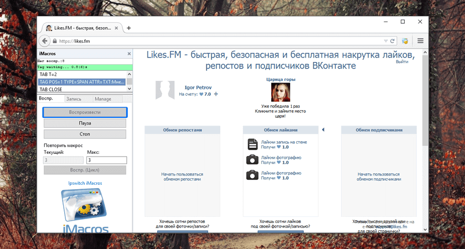This screenshot has height=249, width=465.
Task: Switch to the Запись tab
Action: (x=78, y=98)
